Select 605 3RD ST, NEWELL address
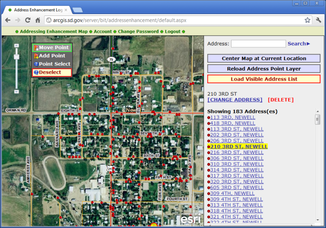 coord(237,187)
